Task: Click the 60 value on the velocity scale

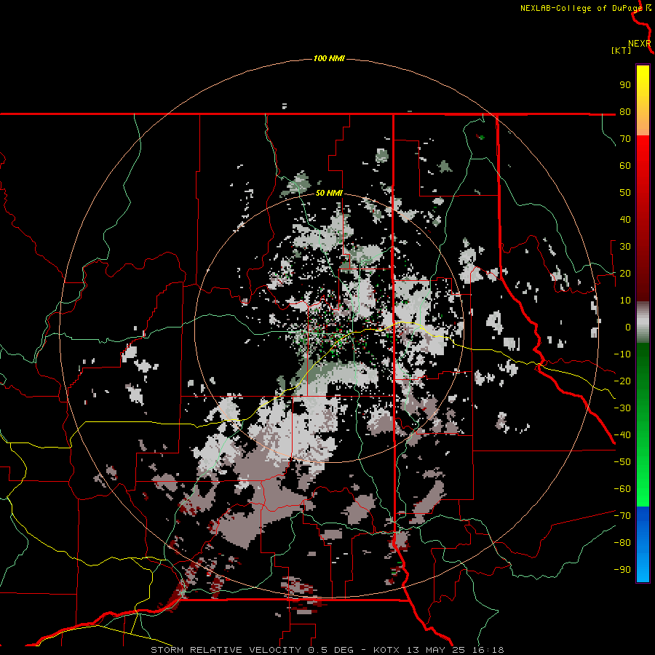Action: pyautogui.click(x=625, y=166)
